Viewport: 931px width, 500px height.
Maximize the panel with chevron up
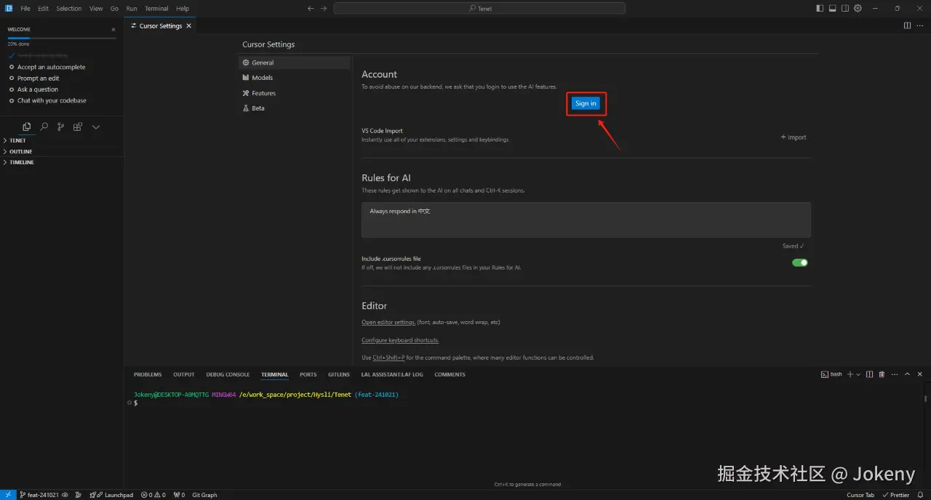tap(907, 374)
